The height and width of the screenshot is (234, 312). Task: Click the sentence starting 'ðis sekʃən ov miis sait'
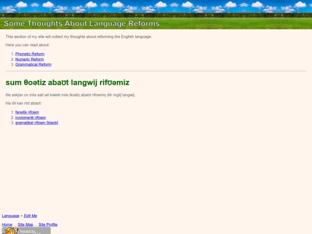pos(70,95)
